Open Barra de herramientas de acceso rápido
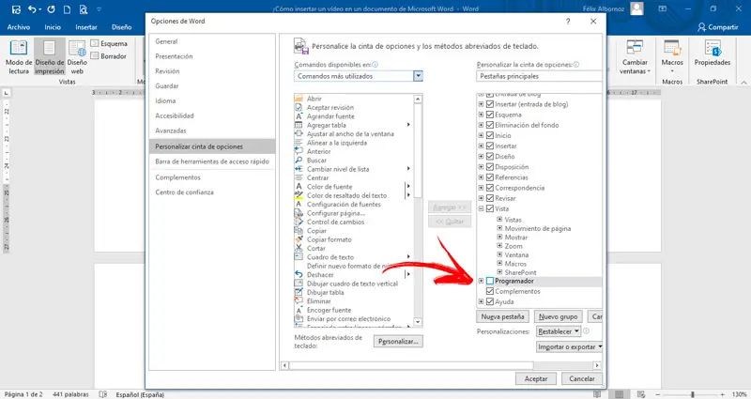 [x=212, y=161]
